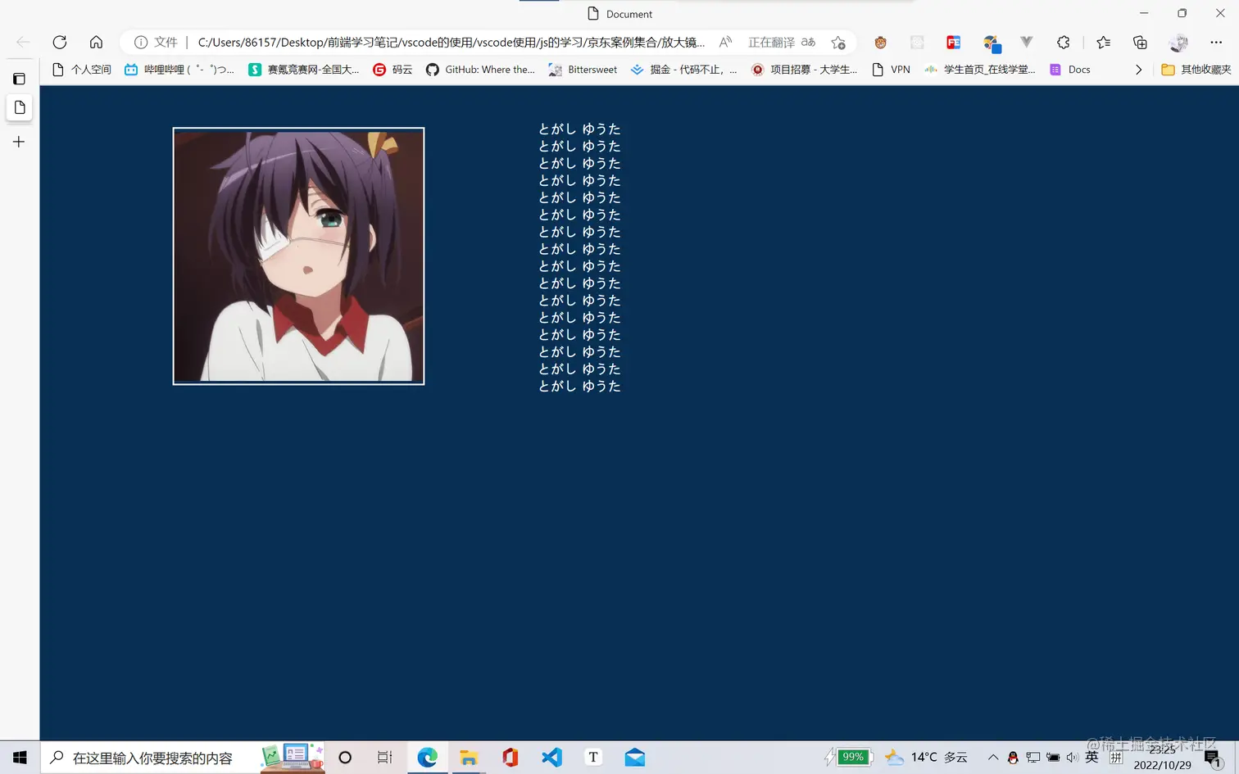1239x774 pixels.
Task: Open the tab actions menu in the sidebar
Action: 19,79
